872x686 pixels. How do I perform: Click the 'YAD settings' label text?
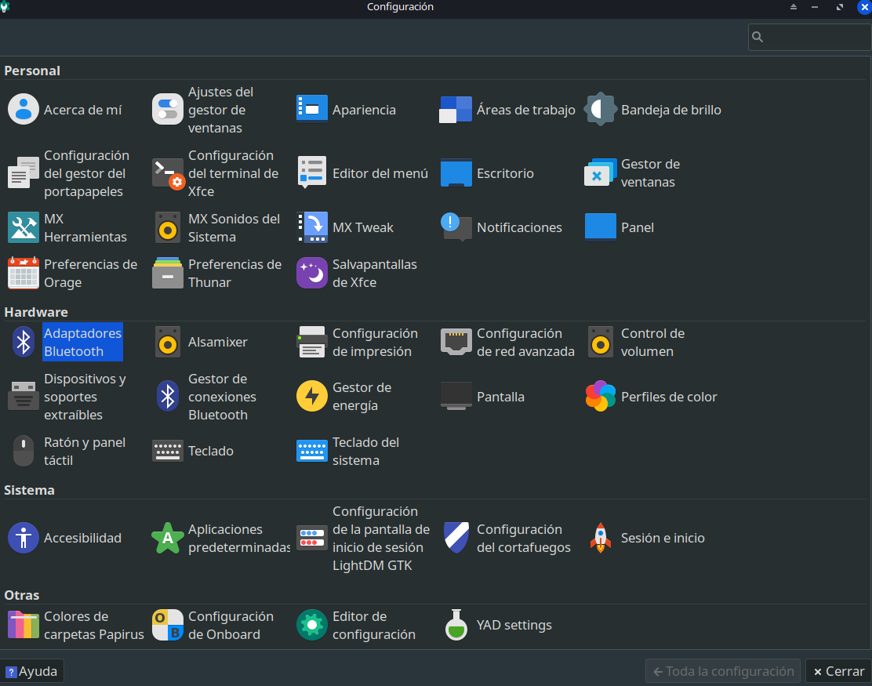tap(514, 625)
